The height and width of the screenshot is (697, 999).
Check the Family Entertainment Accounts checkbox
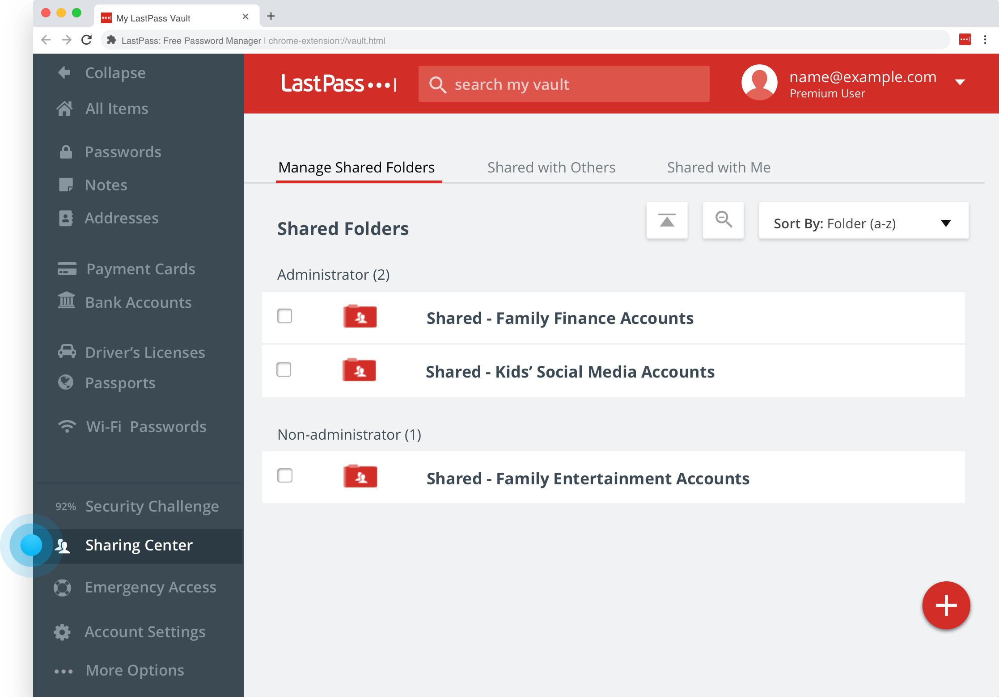[x=284, y=475]
